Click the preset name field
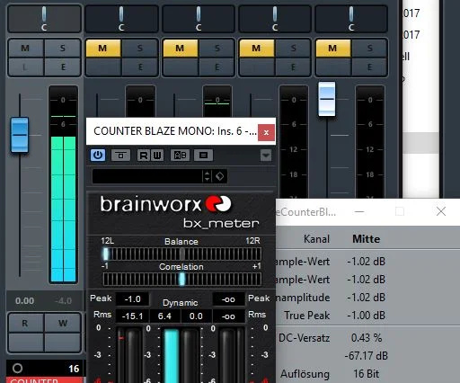This screenshot has height=383, width=460. (147, 176)
